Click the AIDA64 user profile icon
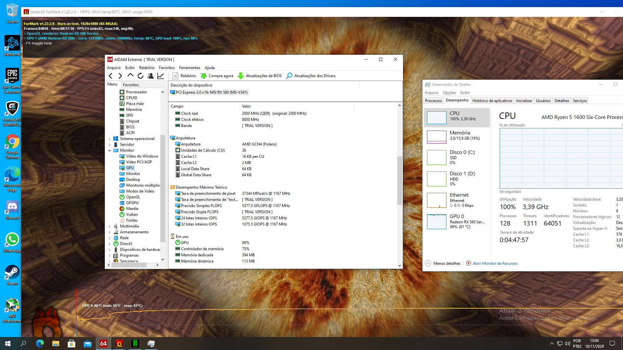The width and height of the screenshot is (623, 350). 151,76
